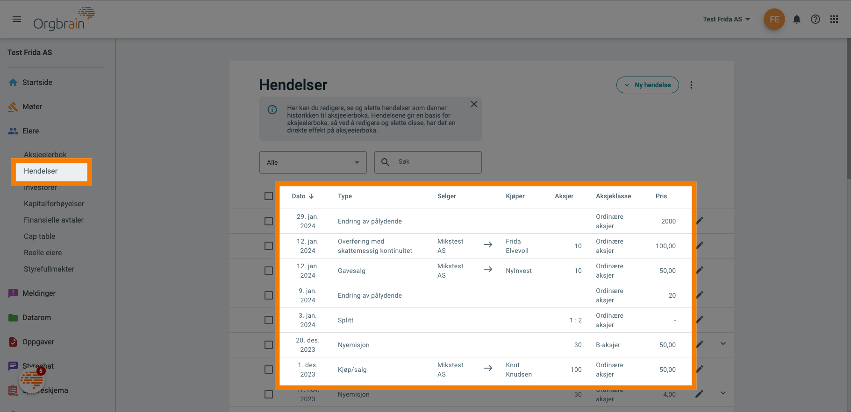Open Test Frida AS company switcher
Screen dimensions: 851x412
pos(726,19)
